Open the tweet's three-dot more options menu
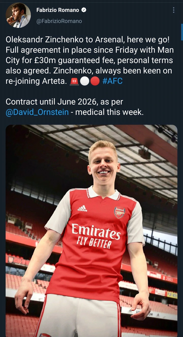 coord(174,10)
